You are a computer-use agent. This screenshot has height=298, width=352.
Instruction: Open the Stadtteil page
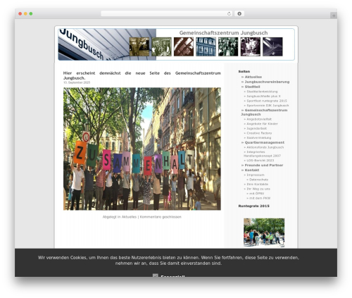[x=252, y=87]
